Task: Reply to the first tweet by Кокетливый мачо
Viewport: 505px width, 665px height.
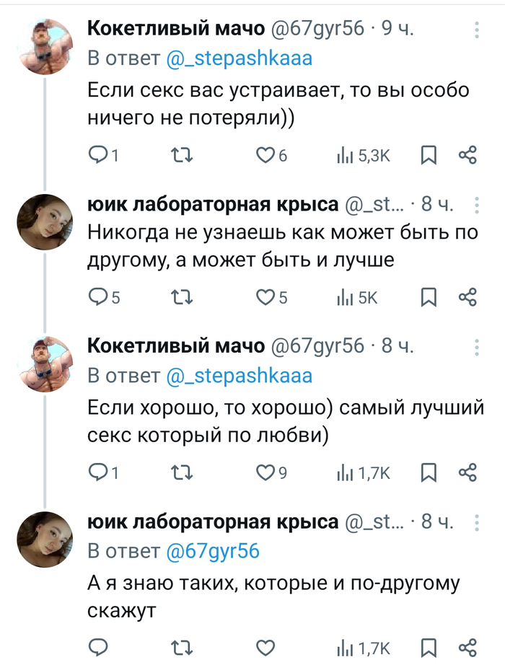Action: pyautogui.click(x=98, y=155)
